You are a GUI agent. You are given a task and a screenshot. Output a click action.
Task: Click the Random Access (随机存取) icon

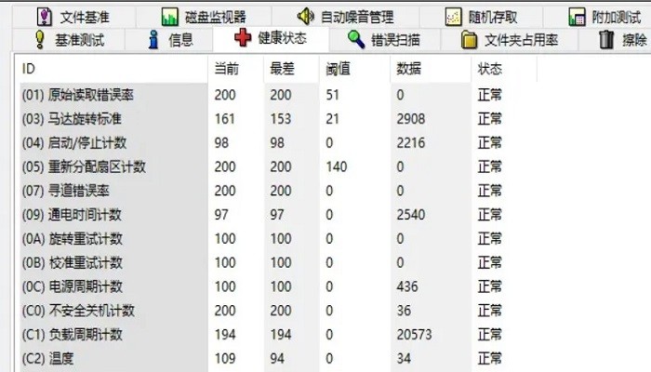pos(454,17)
